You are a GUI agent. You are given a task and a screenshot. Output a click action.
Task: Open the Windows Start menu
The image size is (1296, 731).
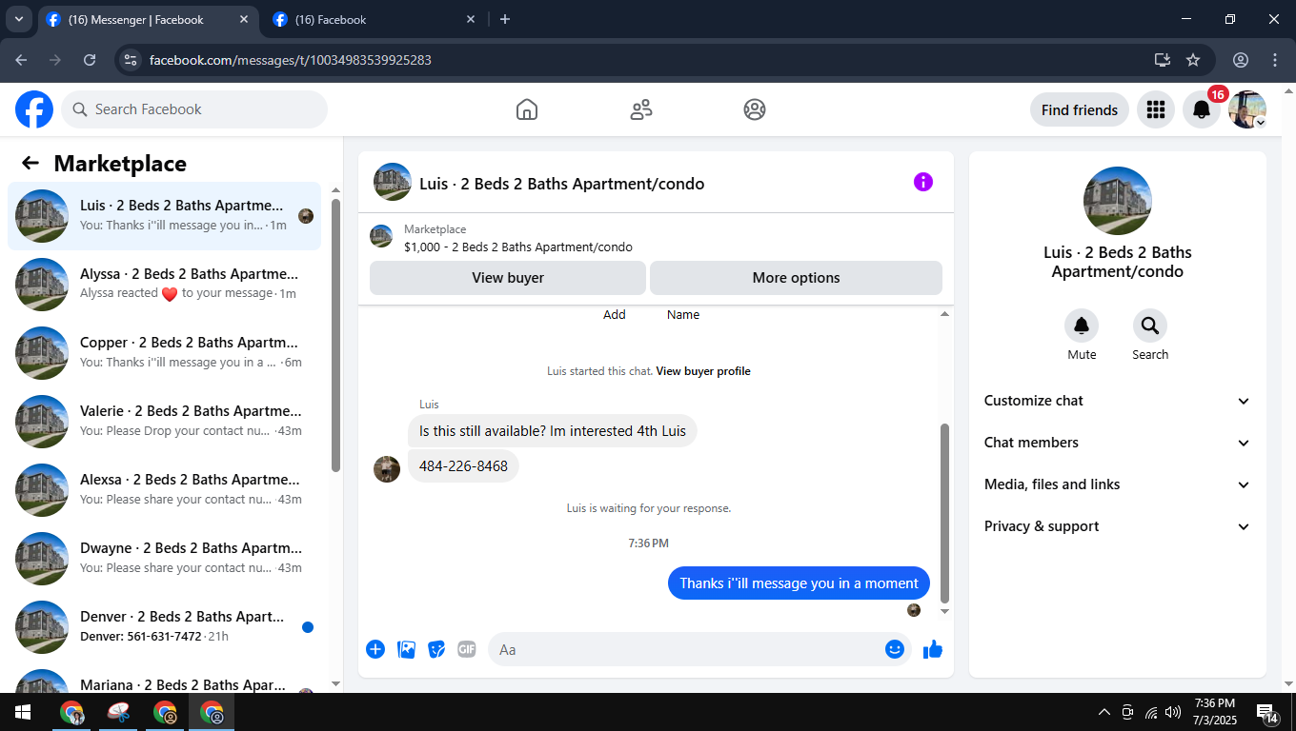[x=23, y=712]
